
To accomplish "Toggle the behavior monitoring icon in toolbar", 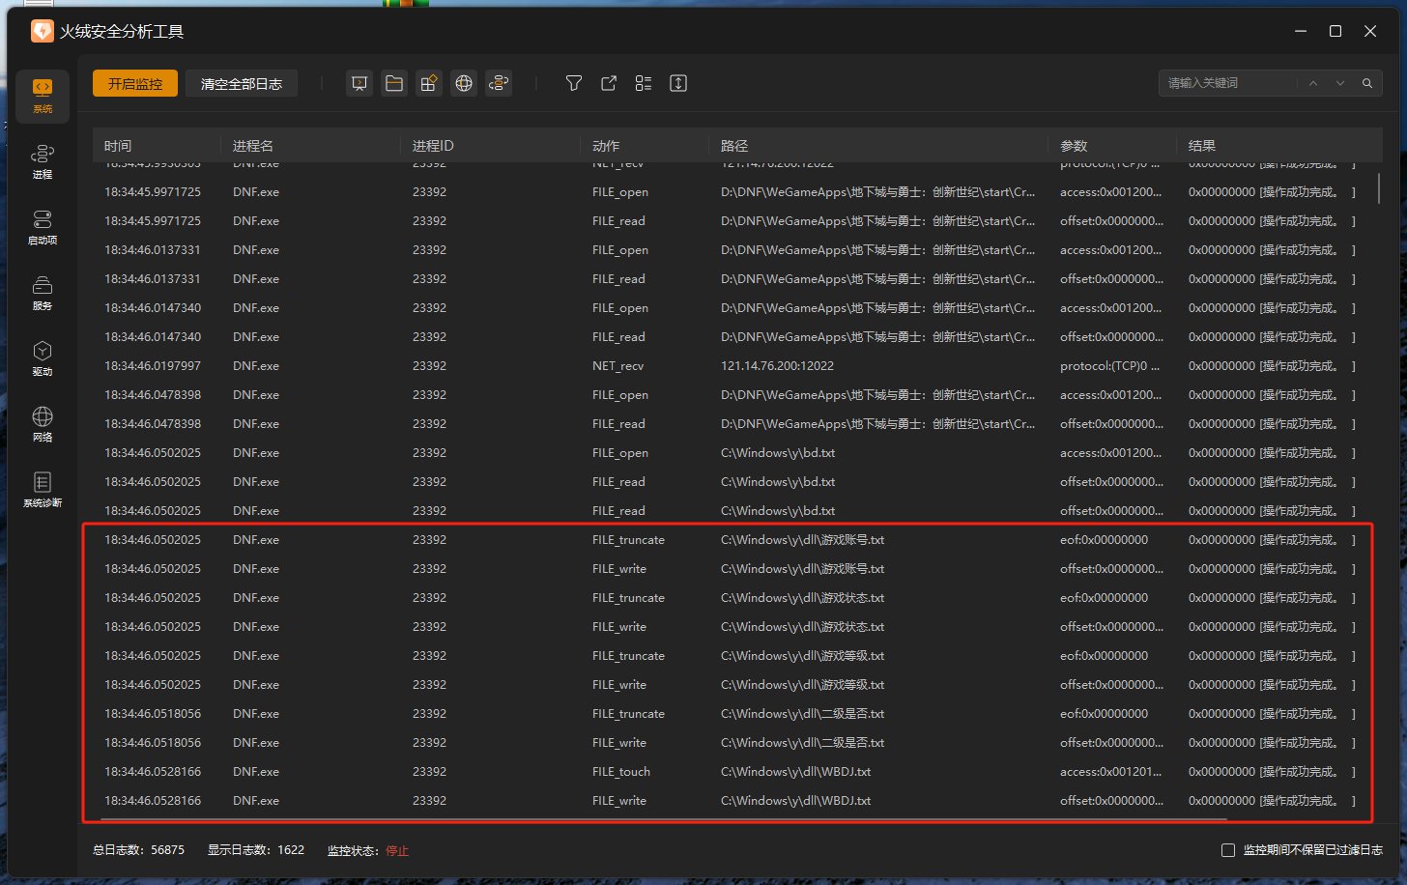I will [499, 83].
